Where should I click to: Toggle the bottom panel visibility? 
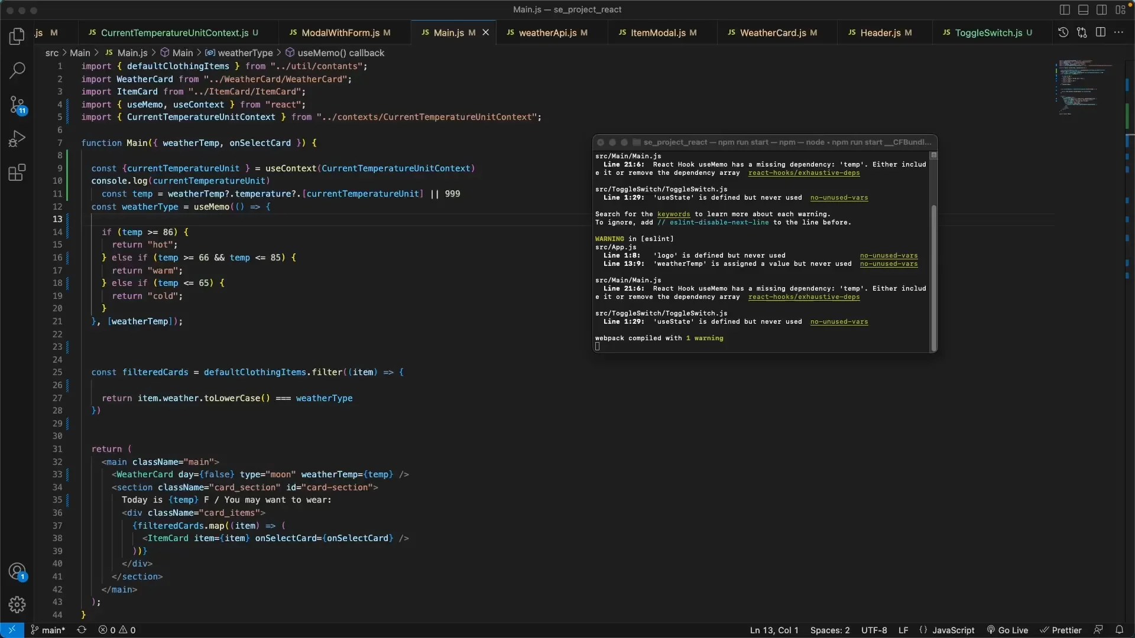(x=1083, y=9)
